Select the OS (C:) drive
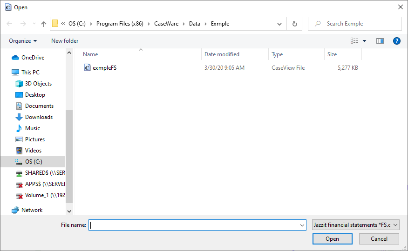This screenshot has height=251, width=408. click(x=33, y=162)
